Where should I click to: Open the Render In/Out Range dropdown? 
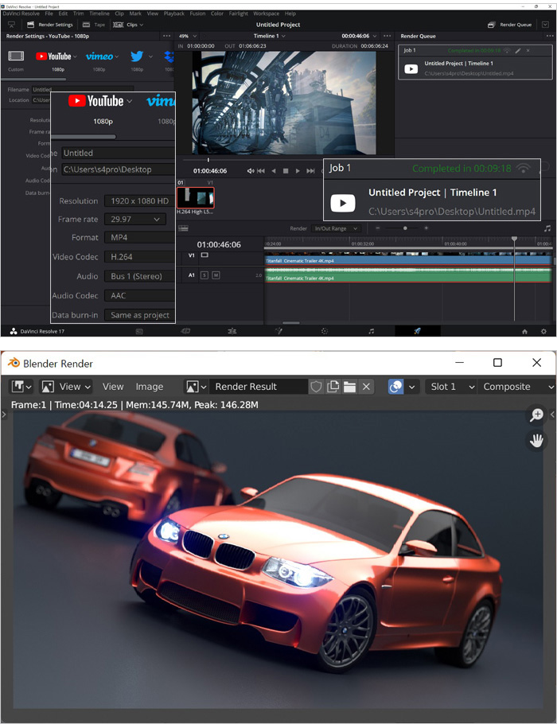tap(336, 228)
